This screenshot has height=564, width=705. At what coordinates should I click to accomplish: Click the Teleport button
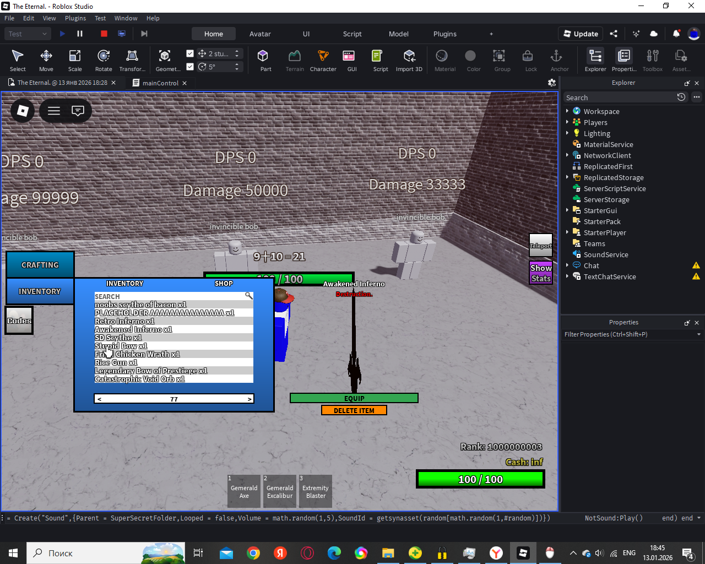click(540, 246)
